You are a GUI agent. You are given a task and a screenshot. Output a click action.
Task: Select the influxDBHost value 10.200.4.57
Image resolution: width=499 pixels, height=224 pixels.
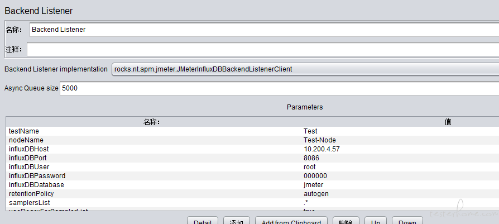[322, 149]
